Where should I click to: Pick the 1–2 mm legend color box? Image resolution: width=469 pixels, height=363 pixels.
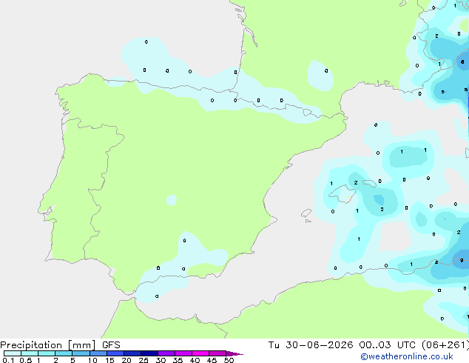pyautogui.click(x=47, y=353)
